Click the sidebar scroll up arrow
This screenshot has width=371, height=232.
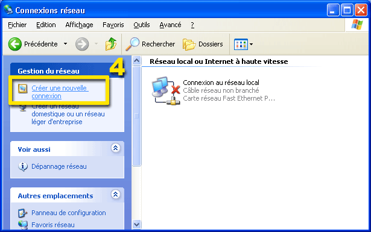(x=136, y=61)
